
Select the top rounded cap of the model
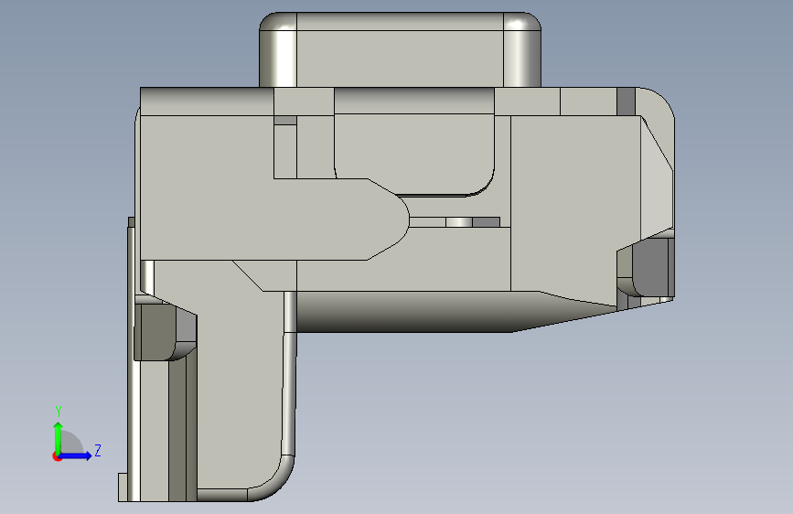coord(400,49)
